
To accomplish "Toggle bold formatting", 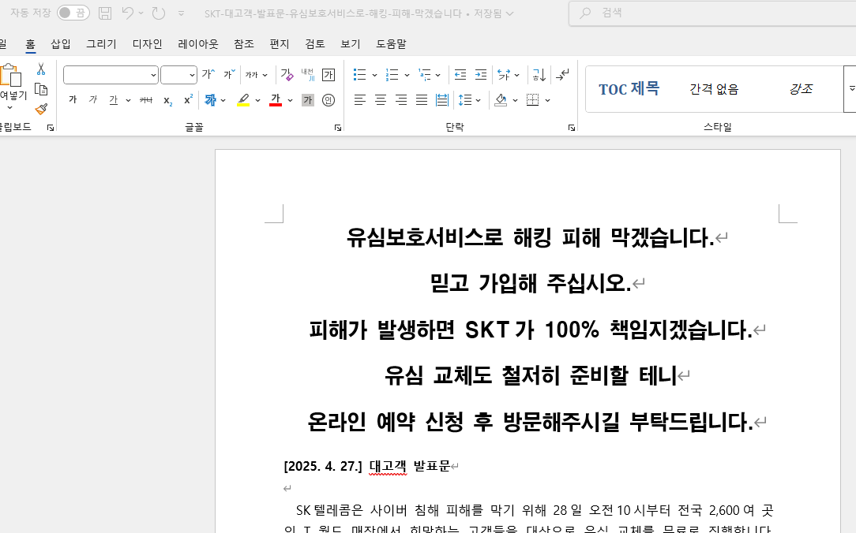I will (x=73, y=99).
